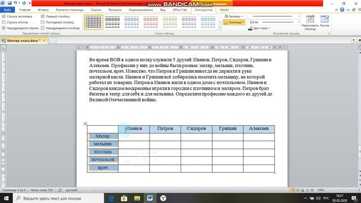Image resolution: width=361 pixels, height=203 pixels.
Task: Toggle the Первый столбец checkbox
Action: [43, 16]
